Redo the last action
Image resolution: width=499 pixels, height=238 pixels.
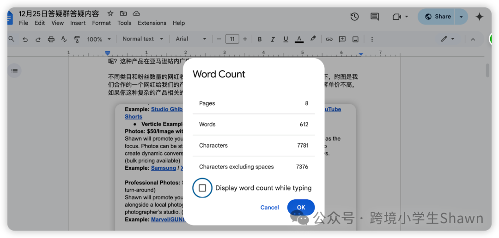38,39
